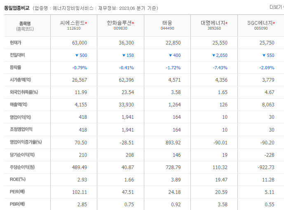284x210 pixels.
Task: Click the 현재가 row label
Action: tap(16, 42)
